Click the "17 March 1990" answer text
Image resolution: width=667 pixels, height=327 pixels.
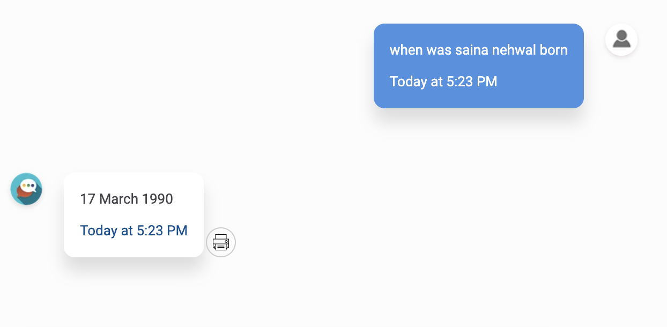(127, 199)
